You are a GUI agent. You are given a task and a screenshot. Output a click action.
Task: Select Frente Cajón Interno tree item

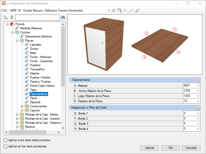pos(42,86)
